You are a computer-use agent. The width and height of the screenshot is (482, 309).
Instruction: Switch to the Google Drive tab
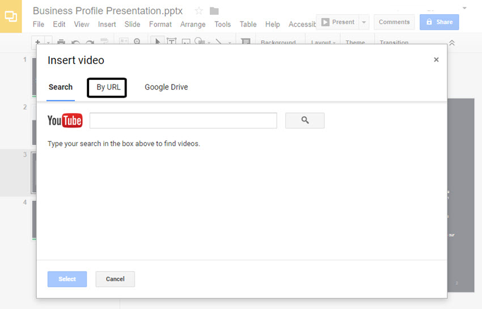coord(166,87)
